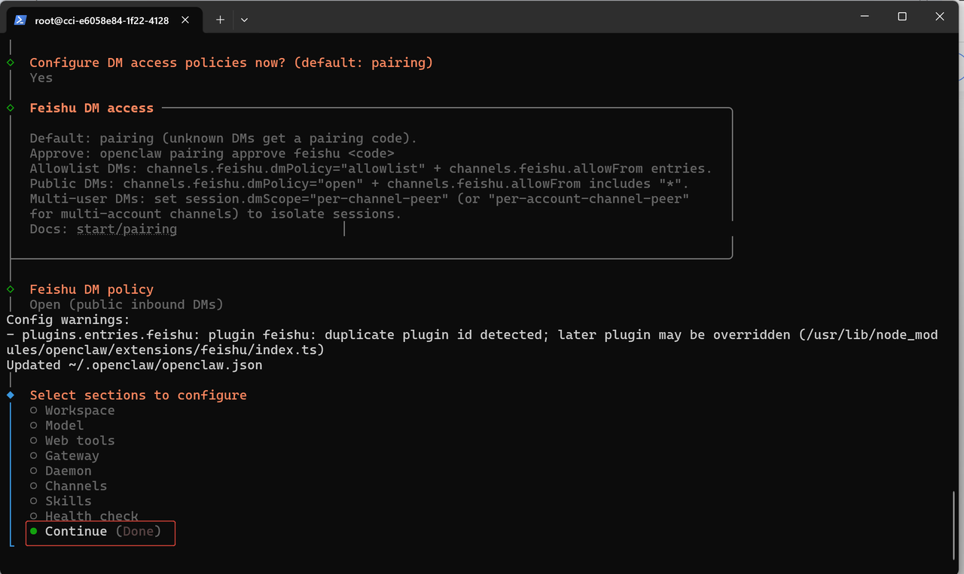The height and width of the screenshot is (574, 964).
Task: Select the Gateway section option
Action: pyautogui.click(x=65, y=456)
